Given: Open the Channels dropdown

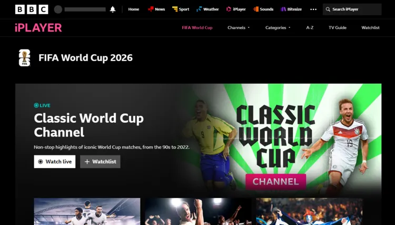Looking at the screenshot, I should coord(239,28).
